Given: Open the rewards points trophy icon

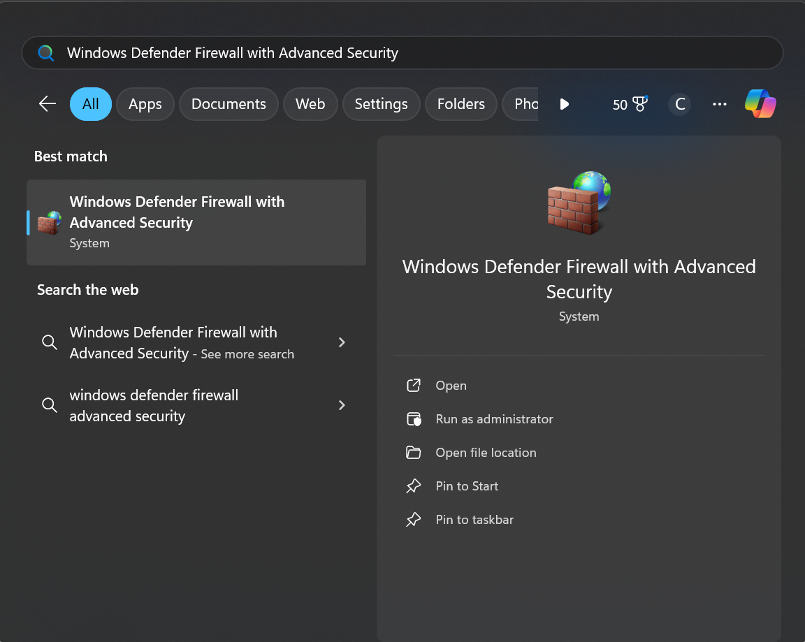Looking at the screenshot, I should click(x=640, y=103).
